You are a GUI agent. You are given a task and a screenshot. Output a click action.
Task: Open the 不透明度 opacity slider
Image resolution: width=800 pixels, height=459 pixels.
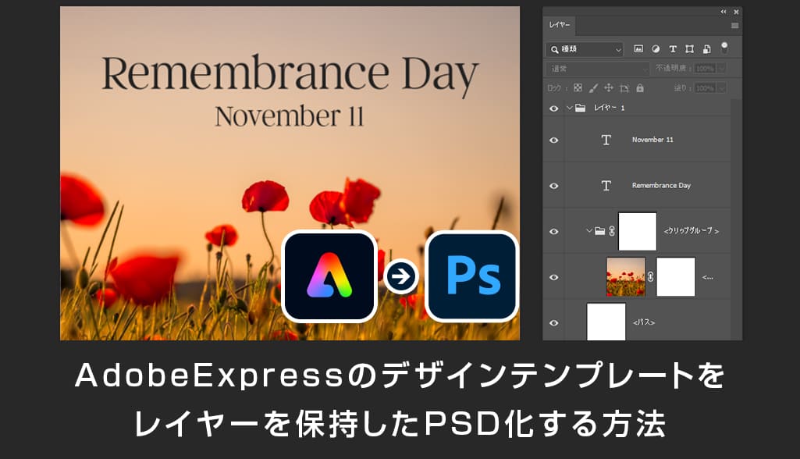tap(720, 69)
